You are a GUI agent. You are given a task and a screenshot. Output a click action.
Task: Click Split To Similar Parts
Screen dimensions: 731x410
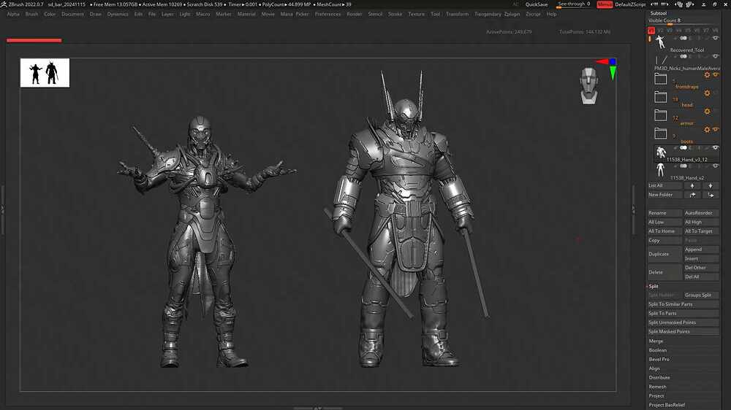[683, 304]
